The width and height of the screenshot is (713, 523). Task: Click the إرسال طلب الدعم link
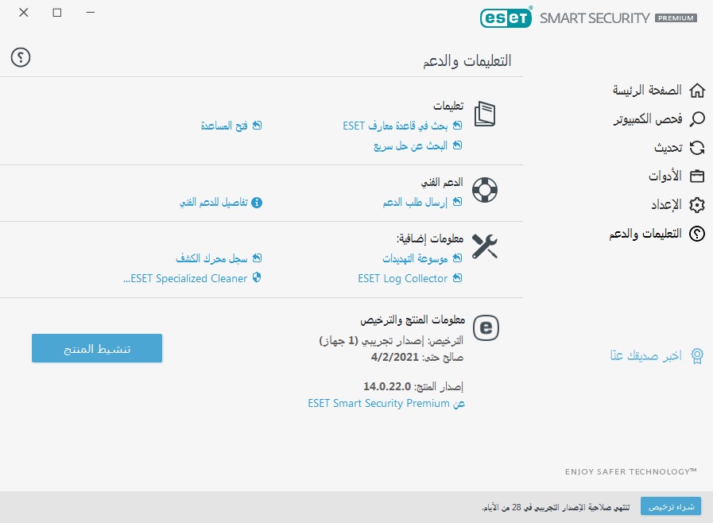422,202
